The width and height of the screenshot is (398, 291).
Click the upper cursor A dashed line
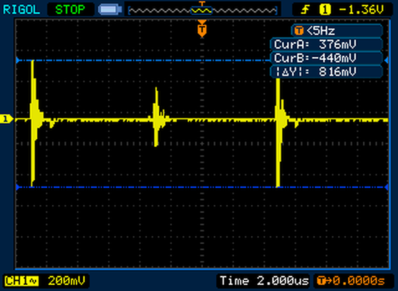(144, 60)
